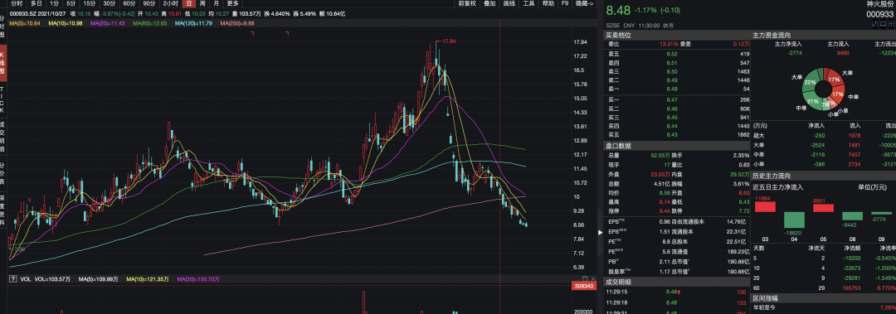Open the 更多 more periods menu
The image size is (896, 314).
pyautogui.click(x=232, y=3)
